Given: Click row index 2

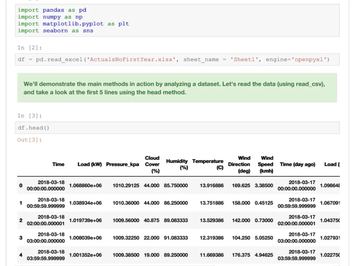Looking at the screenshot, I should click(x=21, y=220).
